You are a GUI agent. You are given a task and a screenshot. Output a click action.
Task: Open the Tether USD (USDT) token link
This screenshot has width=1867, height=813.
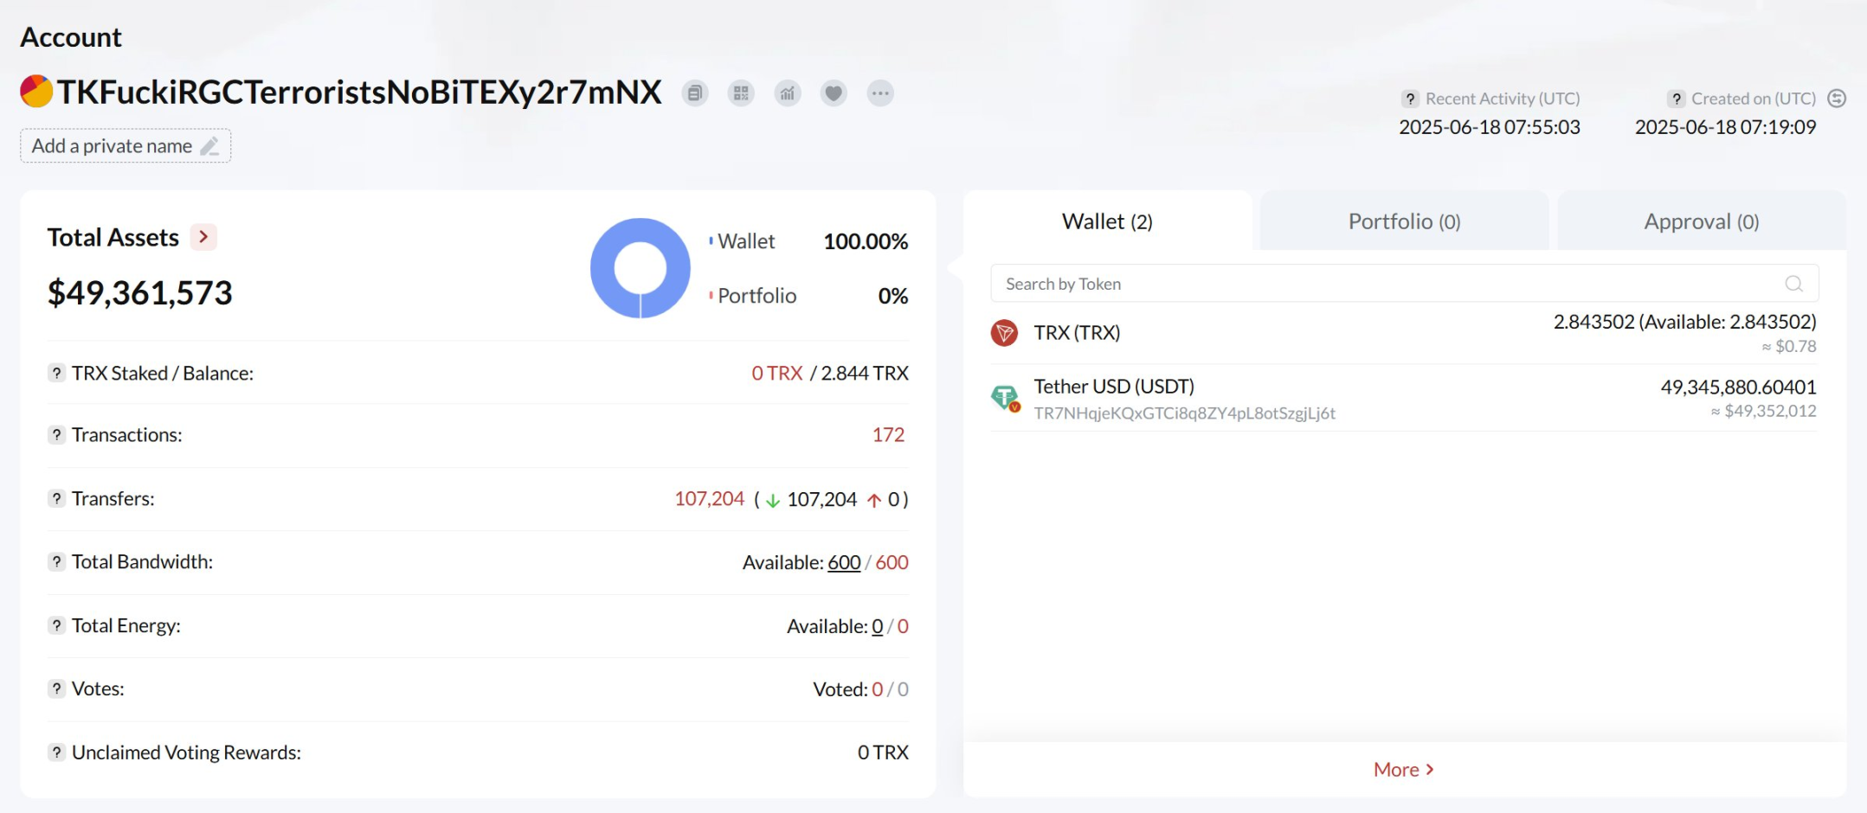point(1114,387)
